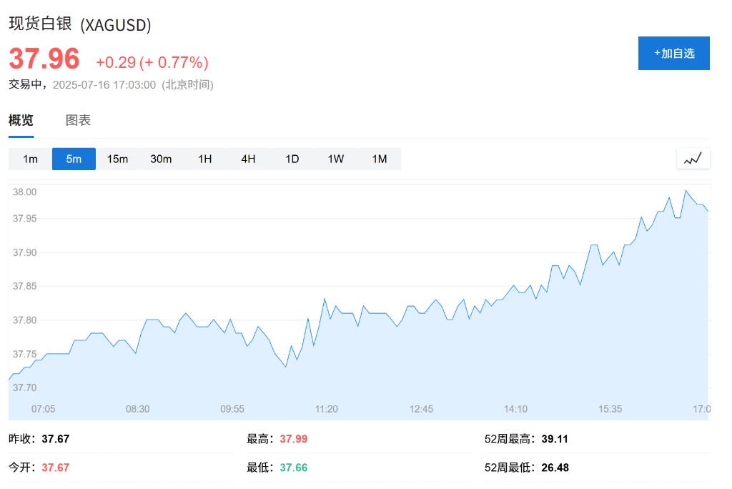732x489 pixels.
Task: Click the 现货白银 (XAGUSD) title
Action: pyautogui.click(x=80, y=24)
